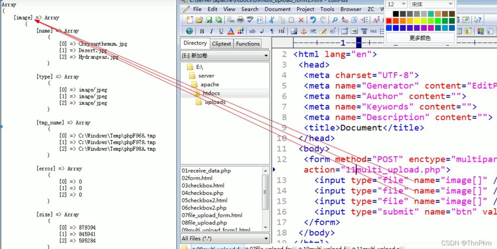This screenshot has width=497, height=249.
Task: Select the server folder in tree
Action: click(202, 76)
